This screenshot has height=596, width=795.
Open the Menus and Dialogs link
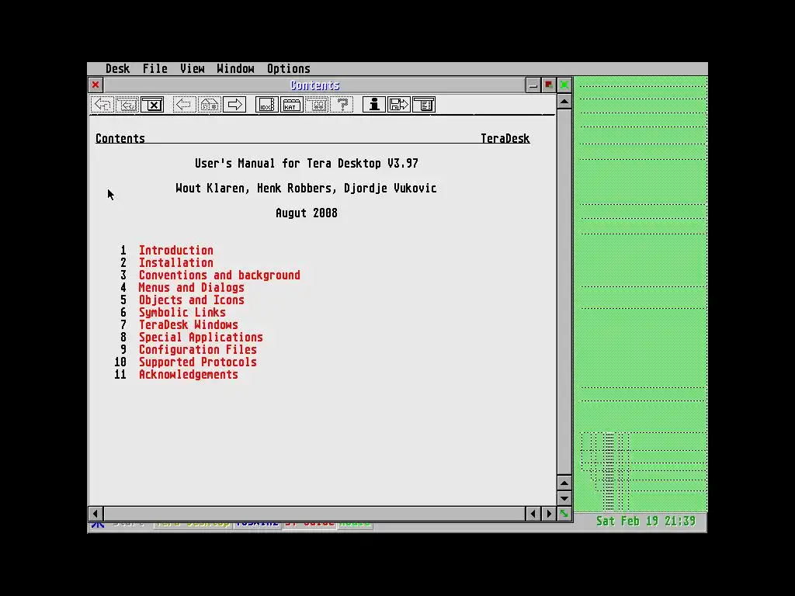tap(191, 287)
